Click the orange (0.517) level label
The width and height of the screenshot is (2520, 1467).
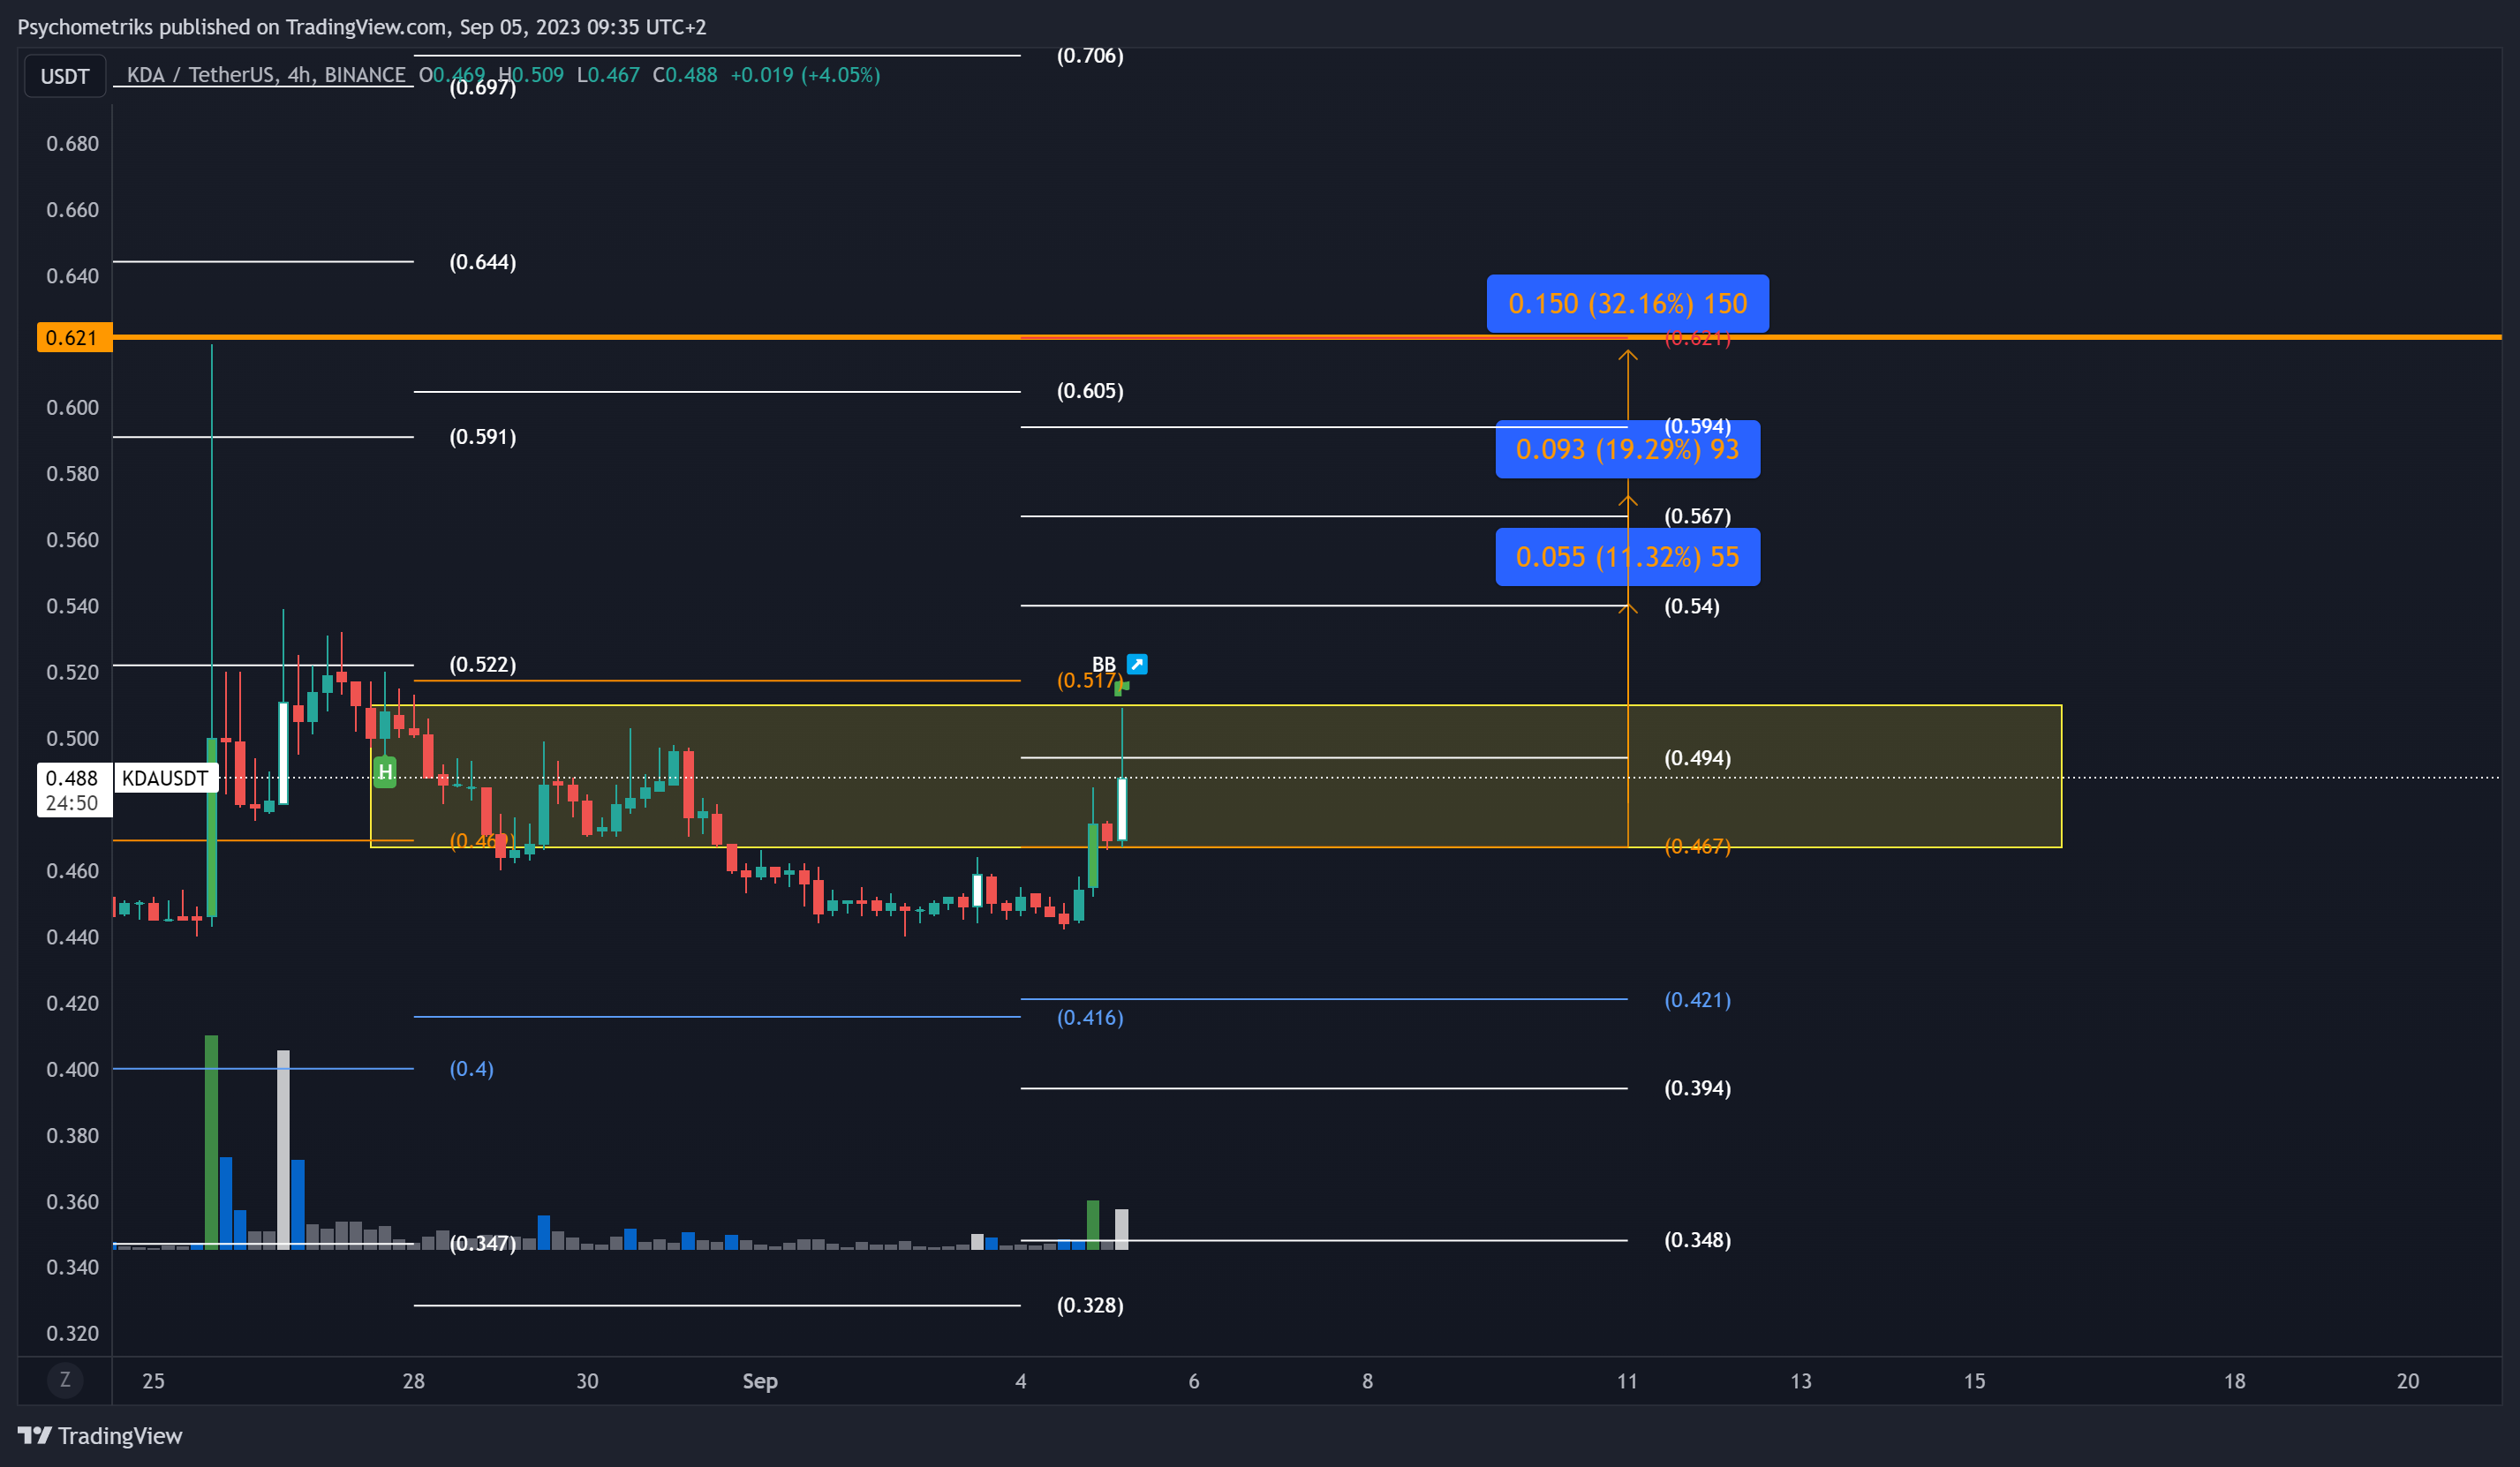(1089, 681)
